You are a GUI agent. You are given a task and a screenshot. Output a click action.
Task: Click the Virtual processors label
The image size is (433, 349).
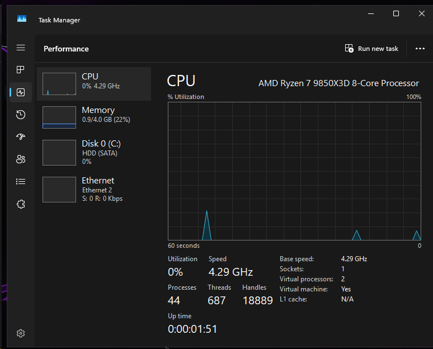click(x=307, y=279)
